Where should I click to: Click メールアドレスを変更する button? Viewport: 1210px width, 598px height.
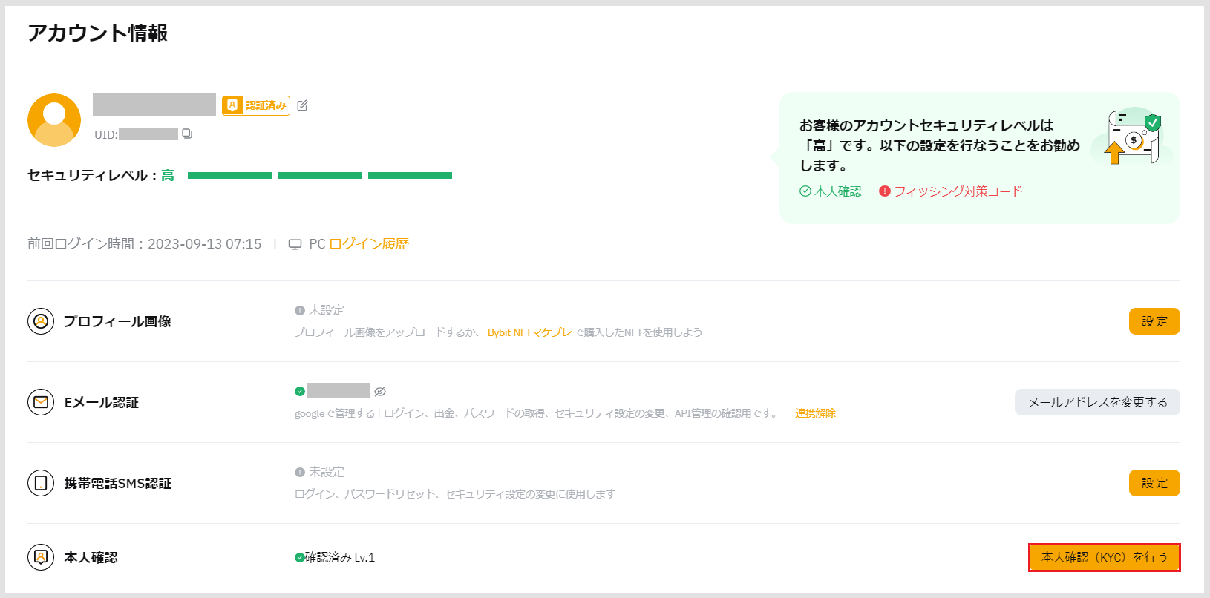1097,402
